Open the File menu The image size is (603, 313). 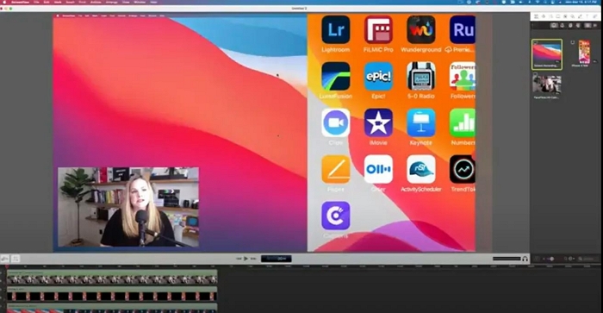coord(36,3)
